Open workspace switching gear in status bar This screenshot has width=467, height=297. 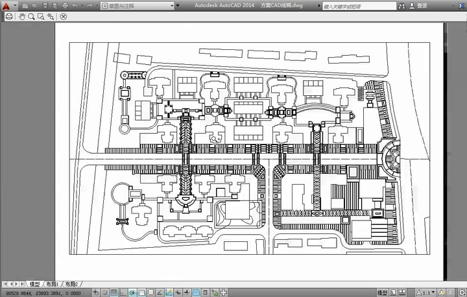(462, 293)
